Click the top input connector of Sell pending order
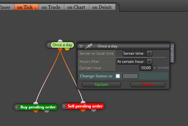The width and height of the screenshot is (188, 126). pos(83,102)
